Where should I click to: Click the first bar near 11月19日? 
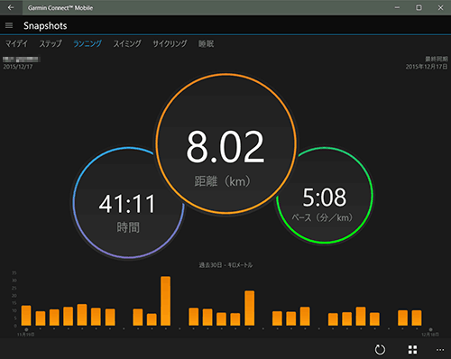(x=26, y=316)
